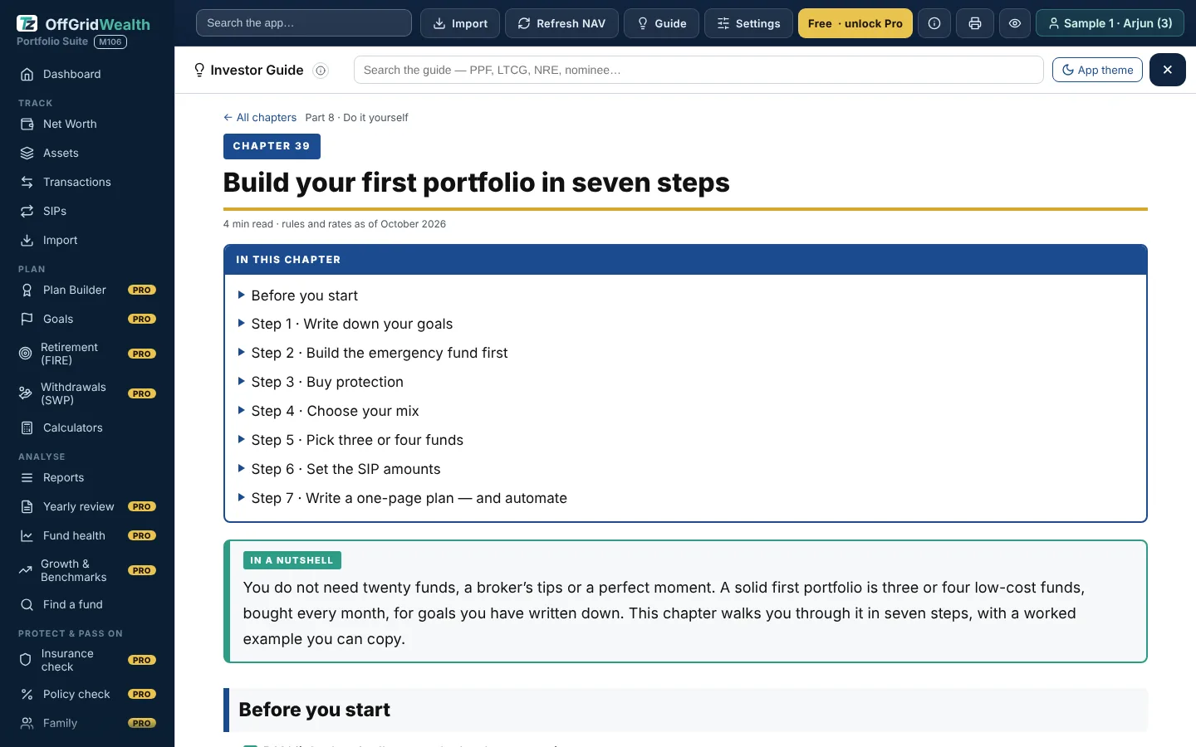Click the info icon beside Investor Guide

coord(321,71)
